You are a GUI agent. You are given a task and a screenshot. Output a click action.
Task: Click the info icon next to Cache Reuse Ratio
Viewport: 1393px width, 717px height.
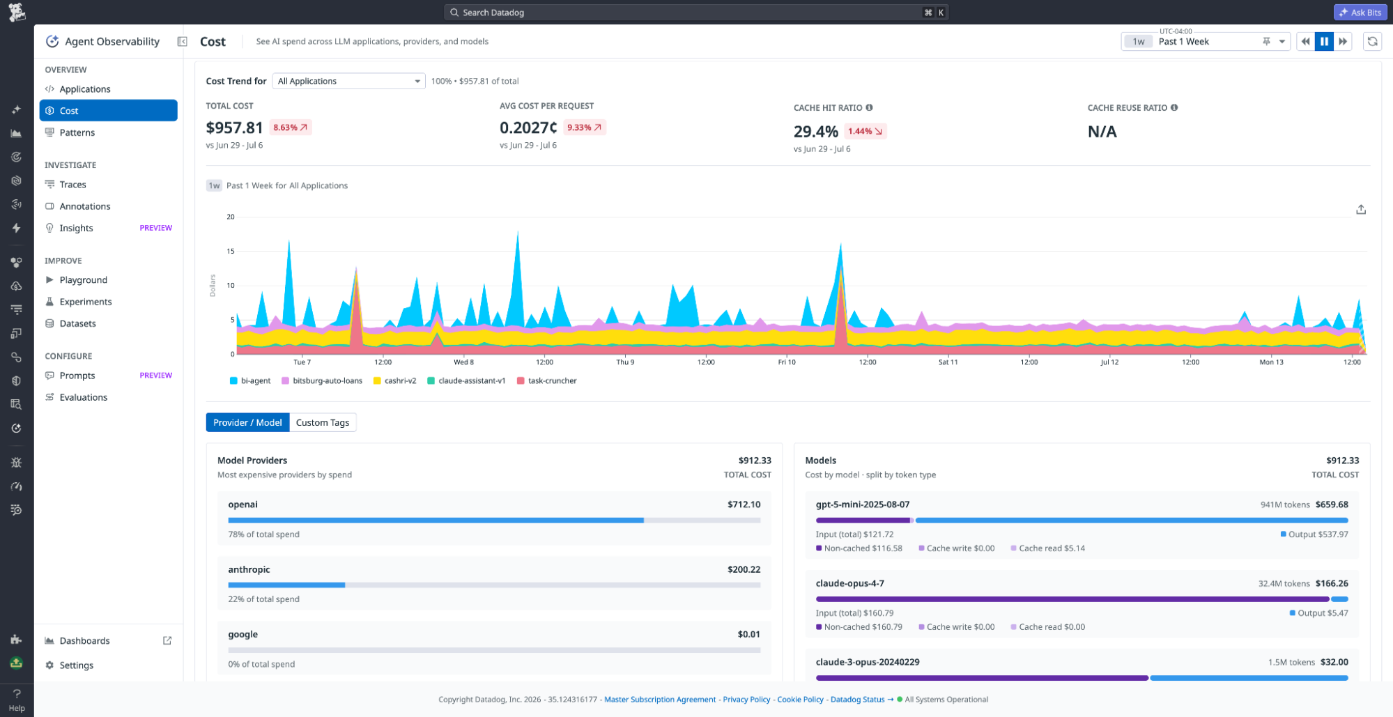(1174, 107)
